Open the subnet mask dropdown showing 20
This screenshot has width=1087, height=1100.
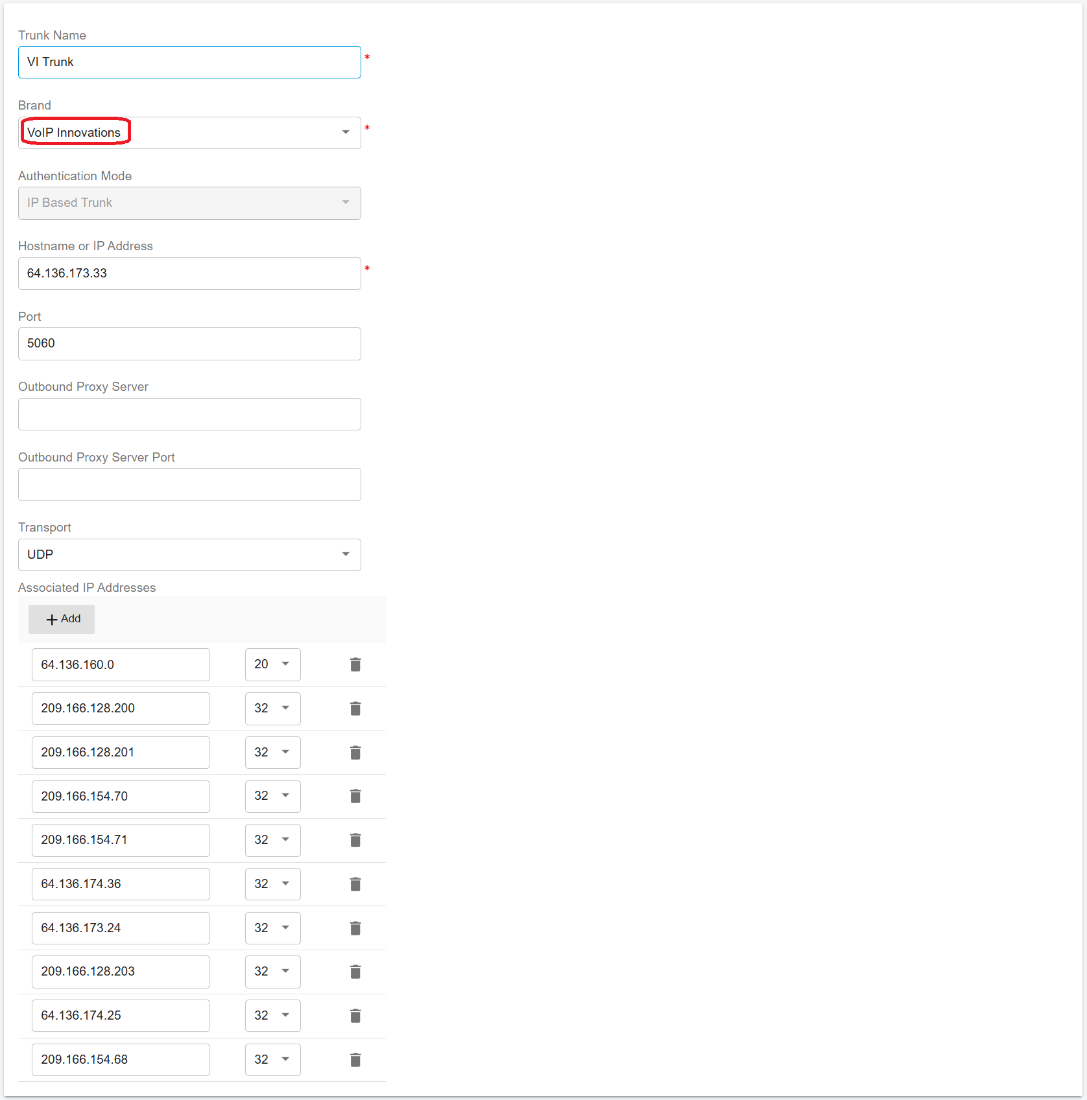[x=272, y=664]
